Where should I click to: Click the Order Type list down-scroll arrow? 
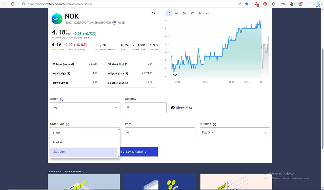coord(119,157)
